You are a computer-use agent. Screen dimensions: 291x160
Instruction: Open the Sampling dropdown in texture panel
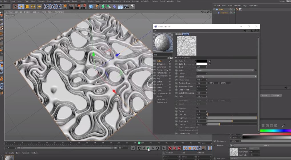[254, 149]
